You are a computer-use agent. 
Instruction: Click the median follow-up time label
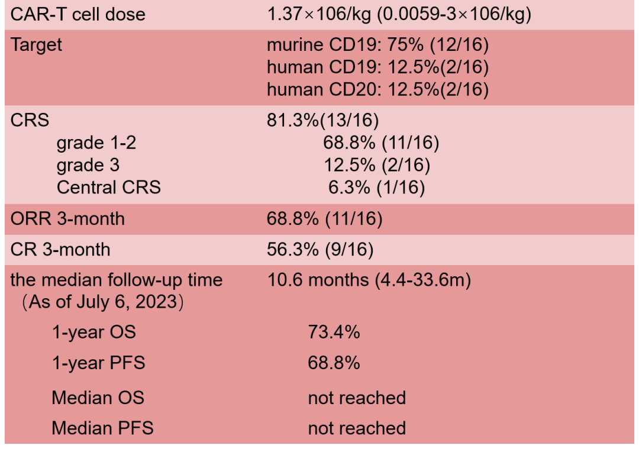(117, 279)
